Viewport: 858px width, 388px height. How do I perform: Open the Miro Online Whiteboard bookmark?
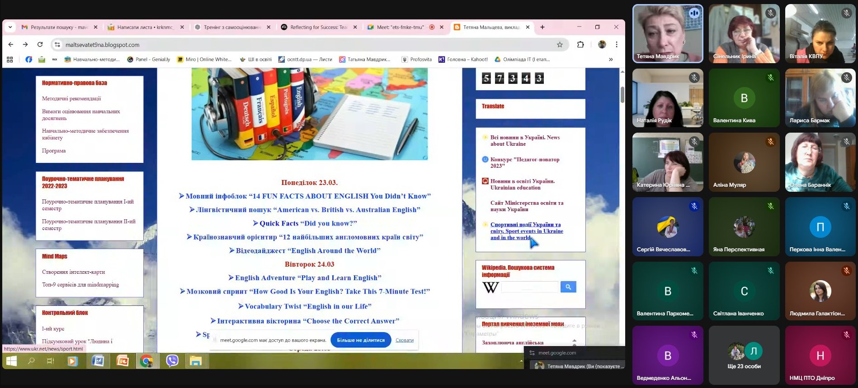204,59
